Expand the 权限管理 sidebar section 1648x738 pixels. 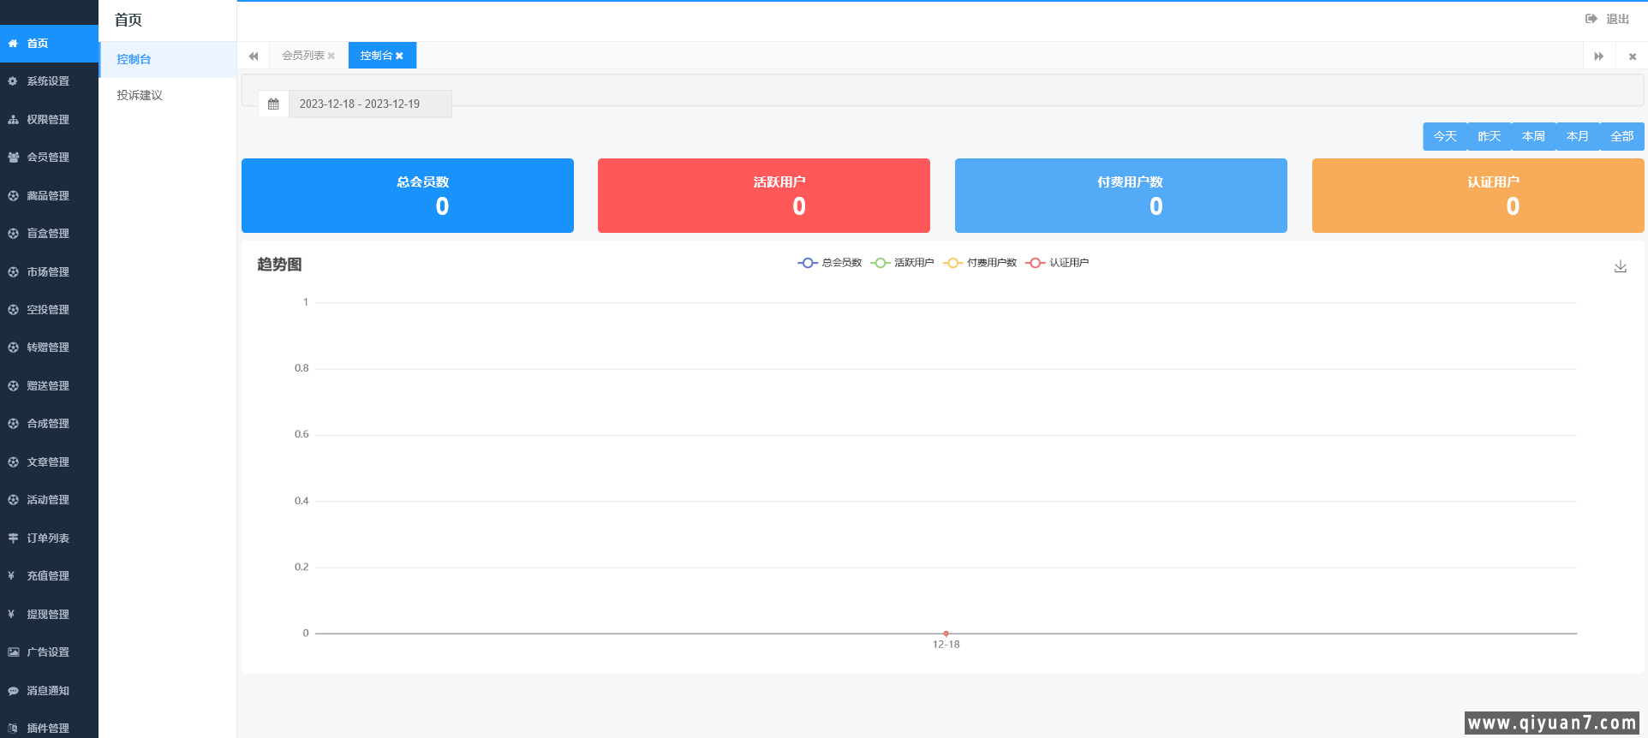click(x=48, y=120)
